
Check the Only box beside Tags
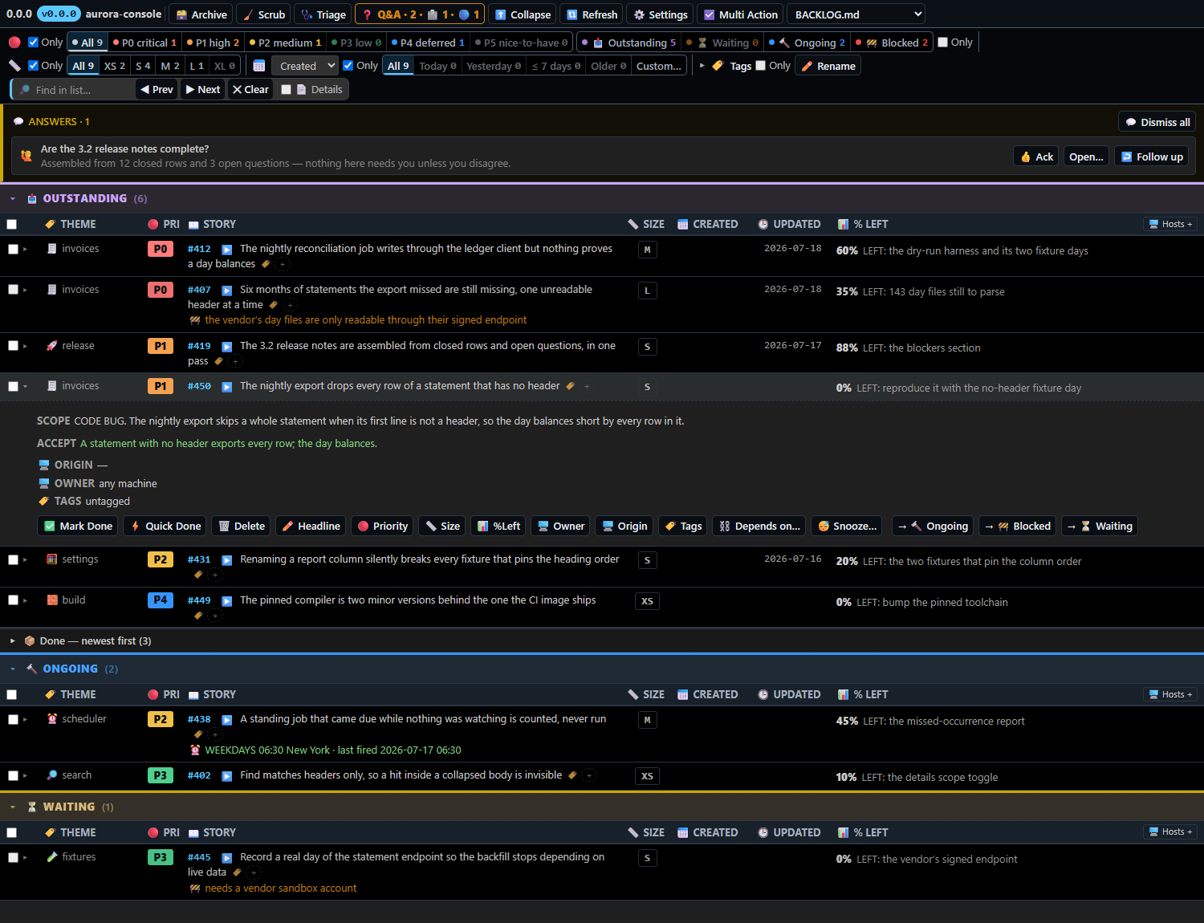point(761,66)
